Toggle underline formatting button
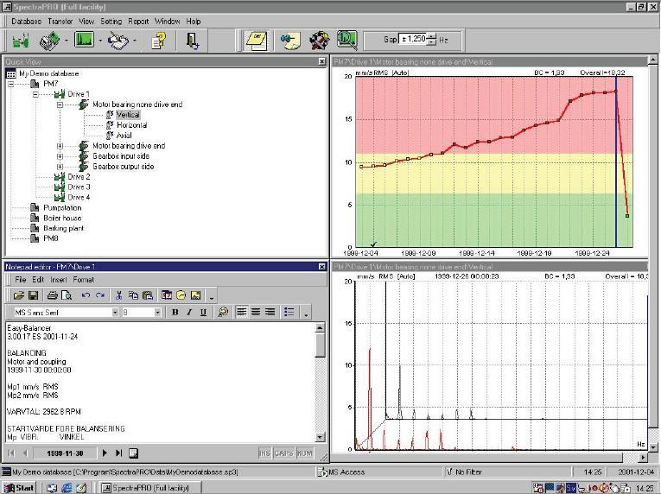This screenshot has height=494, width=661. click(202, 312)
